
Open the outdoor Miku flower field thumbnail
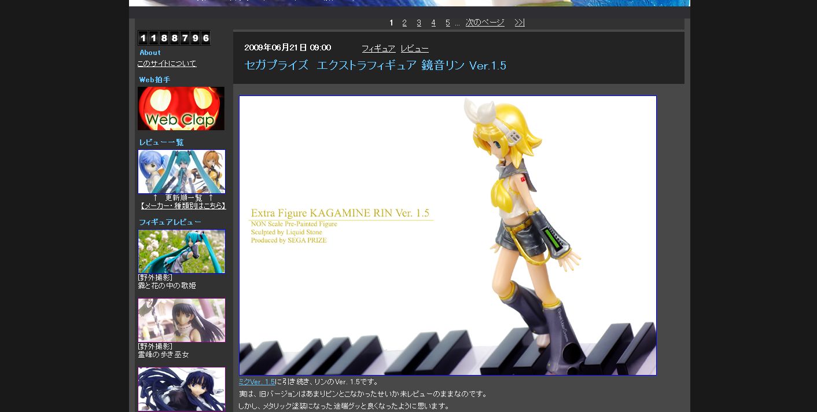click(x=182, y=251)
